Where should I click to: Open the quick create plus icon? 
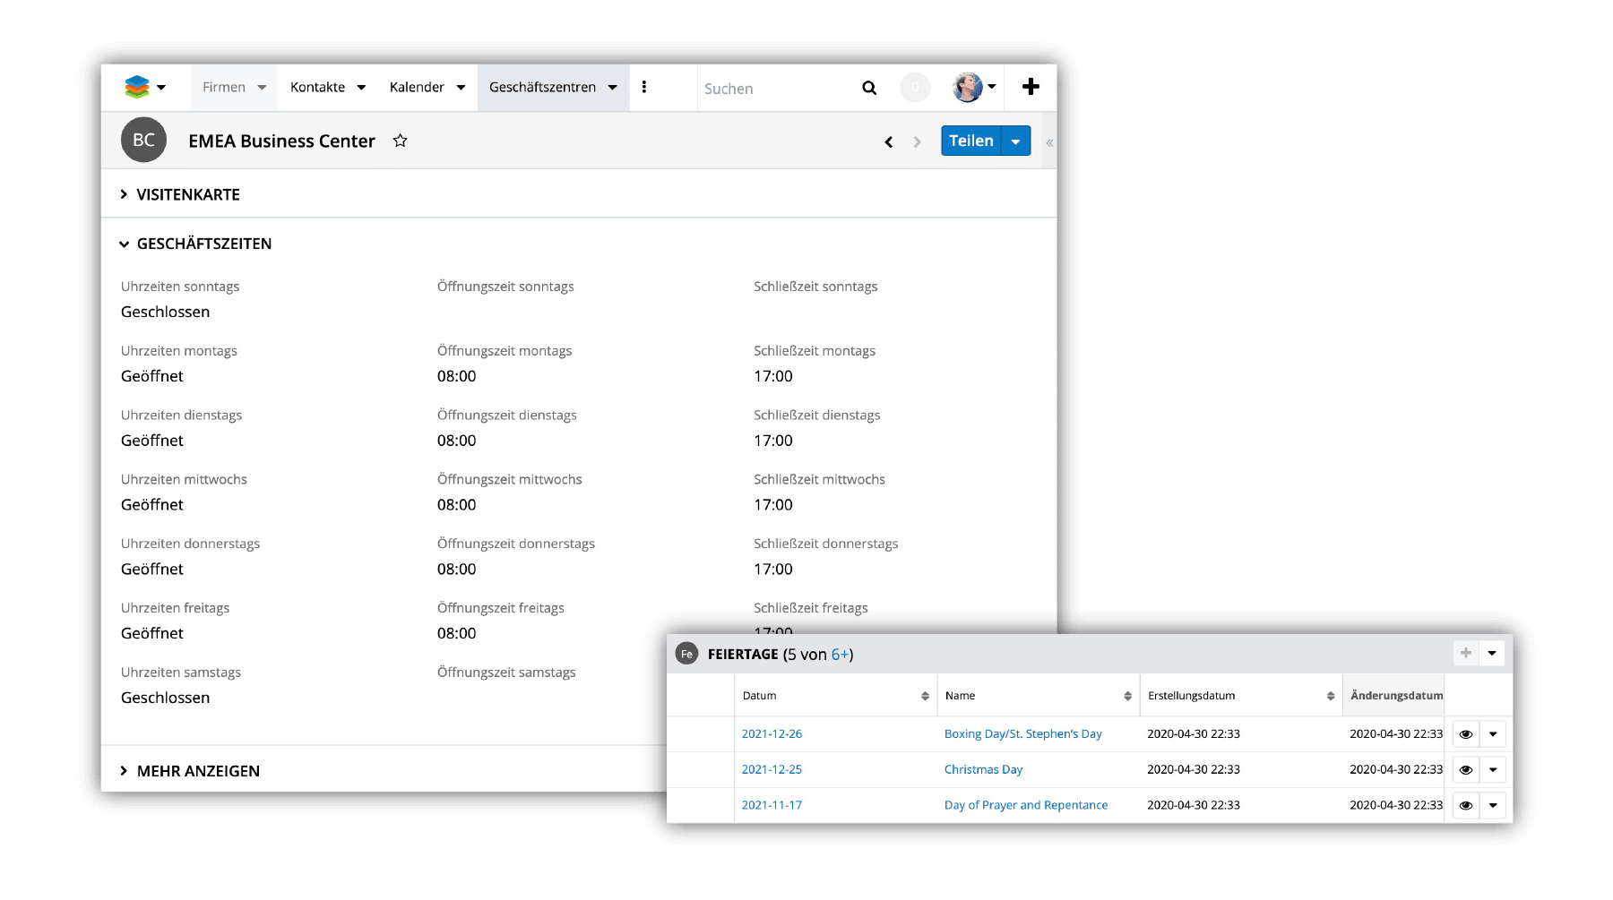click(x=1031, y=87)
